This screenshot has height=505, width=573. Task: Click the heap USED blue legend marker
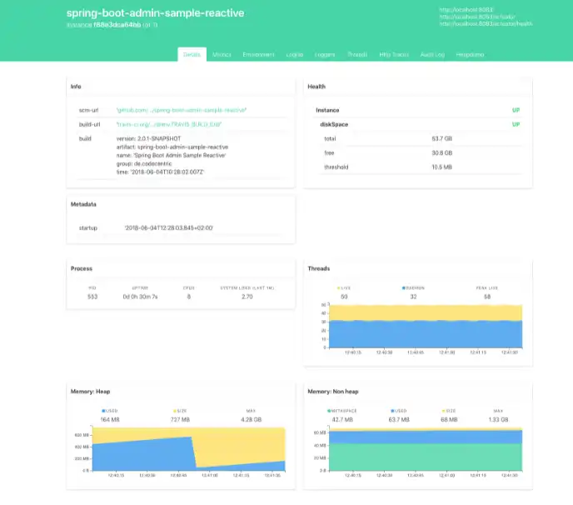click(x=103, y=411)
